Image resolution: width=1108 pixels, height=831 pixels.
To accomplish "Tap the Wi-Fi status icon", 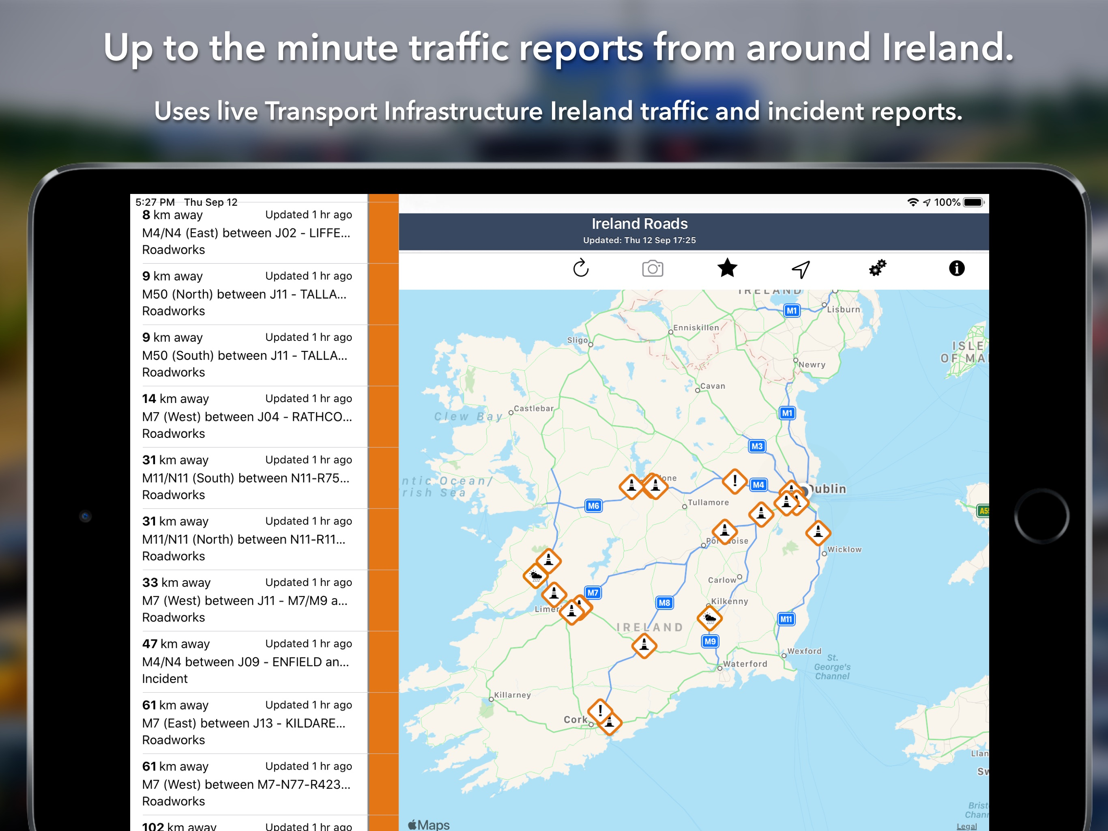I will (x=913, y=202).
